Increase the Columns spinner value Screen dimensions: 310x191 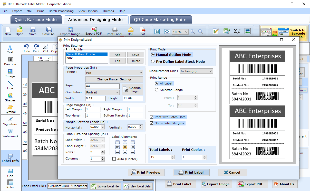(103, 157)
